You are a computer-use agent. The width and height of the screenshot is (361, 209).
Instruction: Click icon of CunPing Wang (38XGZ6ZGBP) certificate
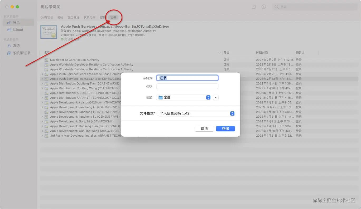(x=46, y=131)
